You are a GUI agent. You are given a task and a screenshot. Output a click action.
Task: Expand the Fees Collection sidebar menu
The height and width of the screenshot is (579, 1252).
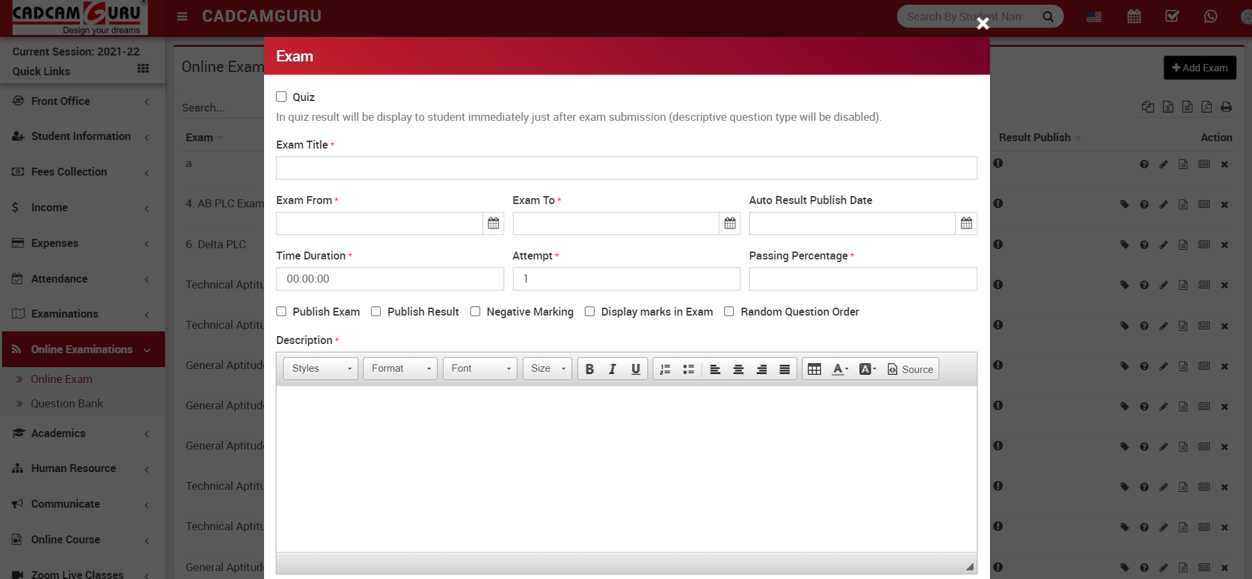pyautogui.click(x=69, y=172)
